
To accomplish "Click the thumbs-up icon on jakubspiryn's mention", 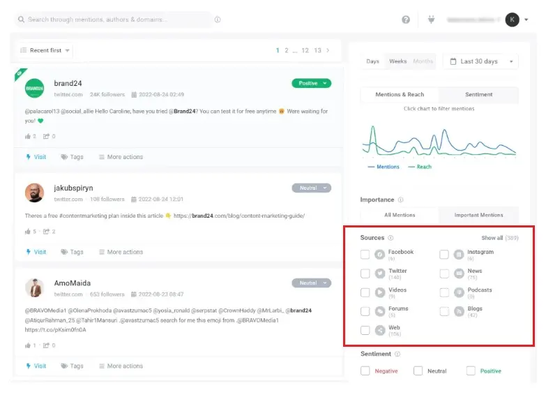I will [28, 232].
